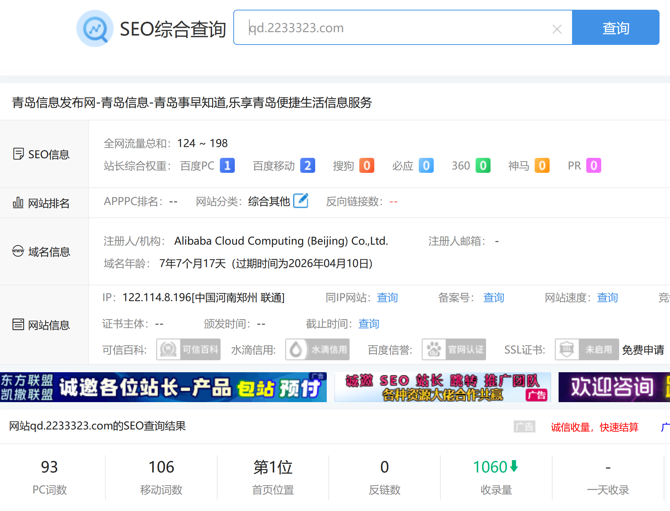Check 网站速度 via its 查询 link

607,297
